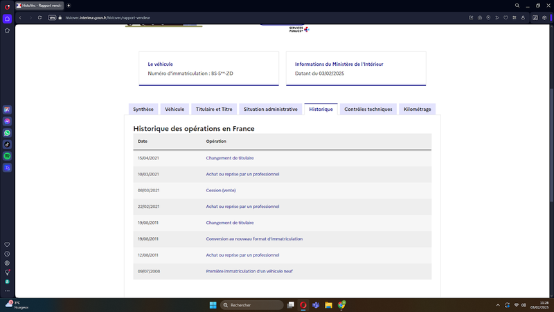The image size is (554, 312).
Task: Open the lightbulb tips icon in sidebar
Action: pyautogui.click(x=7, y=272)
